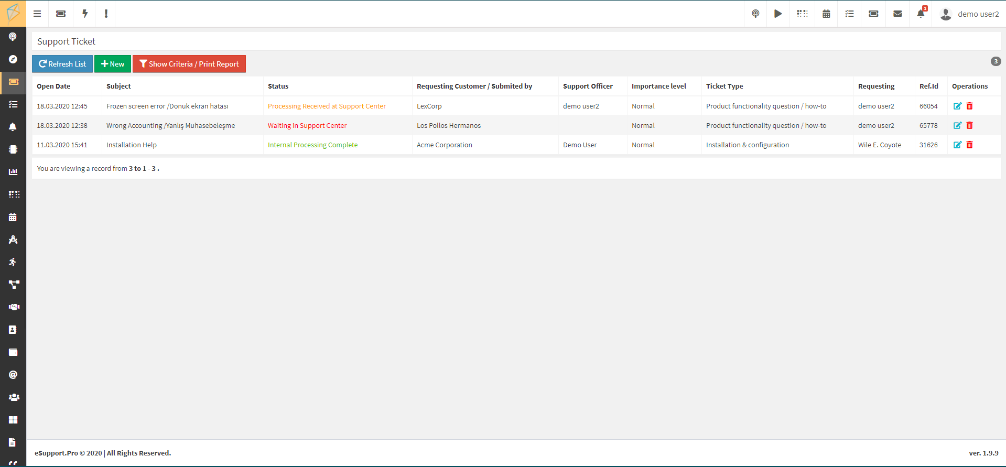1006x467 pixels.
Task: Toggle the hamburger menu in the top bar
Action: [37, 14]
